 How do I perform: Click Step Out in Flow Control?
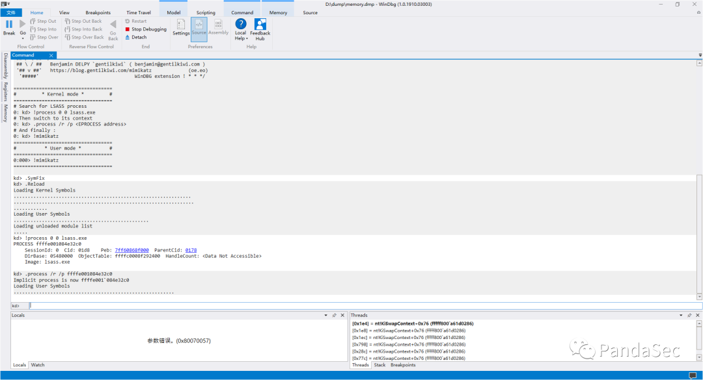point(43,21)
